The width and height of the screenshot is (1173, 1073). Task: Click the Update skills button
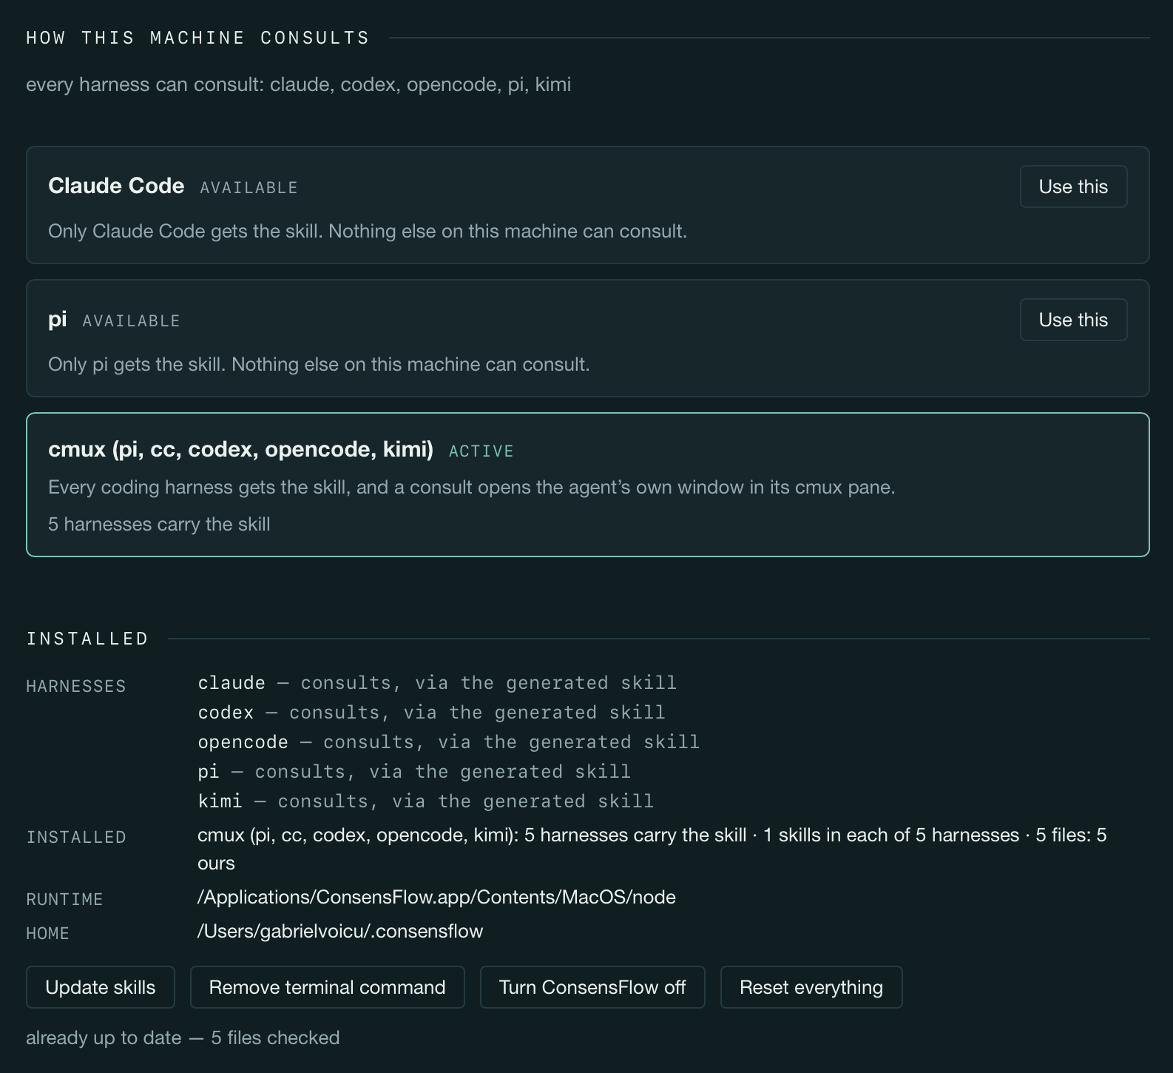coord(101,987)
